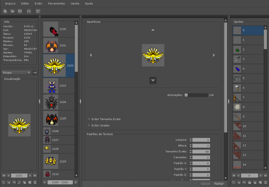
Task: Go to the next sprite beside the sprite index field
Action: click(261, 175)
